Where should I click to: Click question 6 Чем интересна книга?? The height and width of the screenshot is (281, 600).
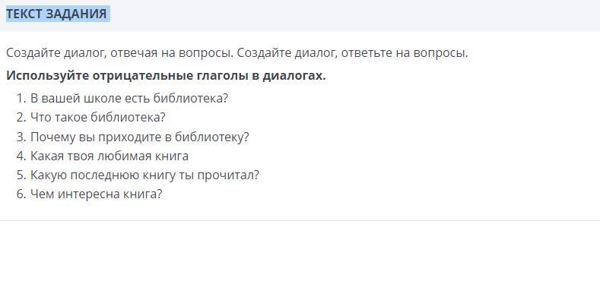point(96,194)
